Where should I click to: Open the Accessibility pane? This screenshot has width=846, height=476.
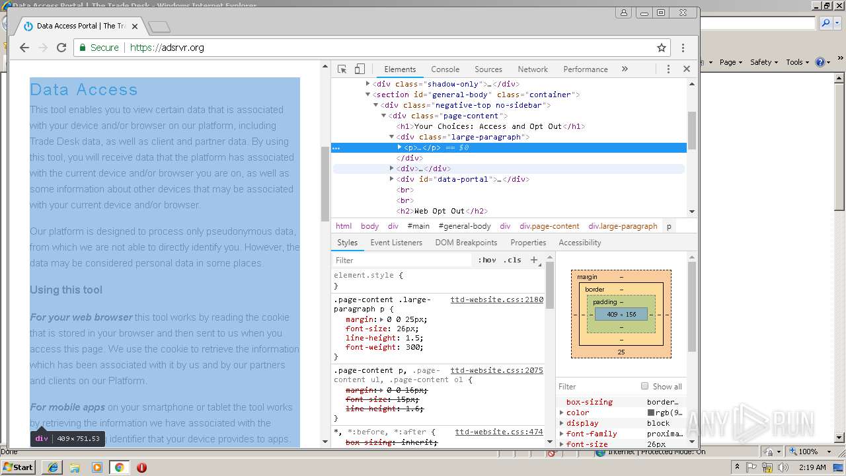(x=580, y=243)
